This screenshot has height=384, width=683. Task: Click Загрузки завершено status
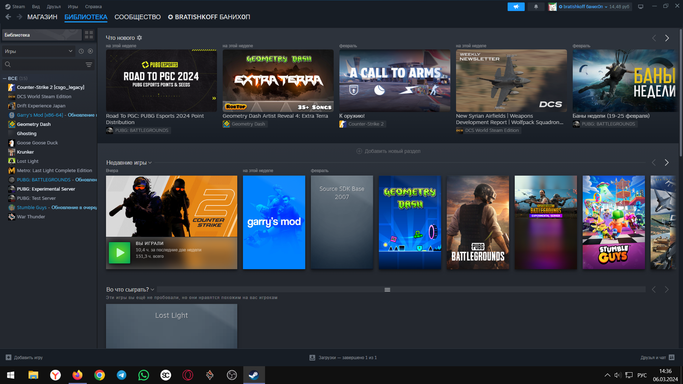[343, 357]
